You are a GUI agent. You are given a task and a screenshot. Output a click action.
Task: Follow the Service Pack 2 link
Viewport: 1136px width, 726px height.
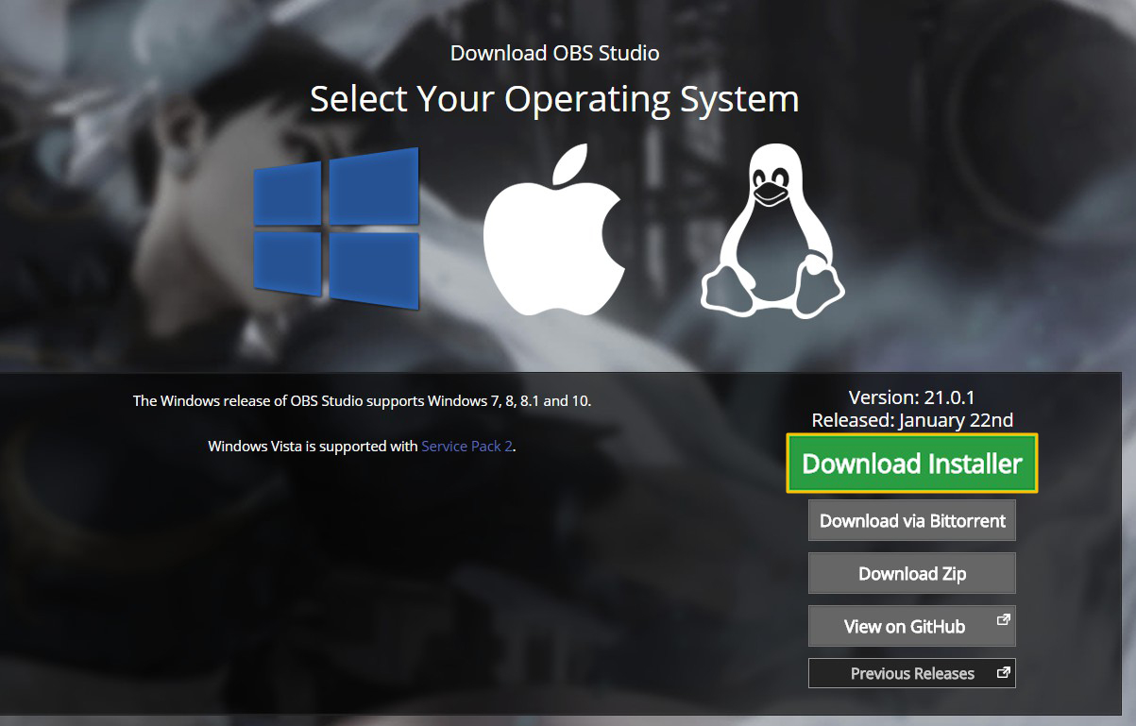467,446
